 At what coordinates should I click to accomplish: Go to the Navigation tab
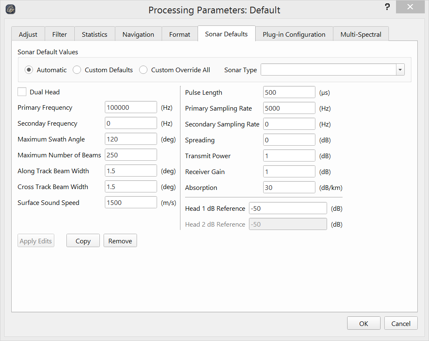click(138, 34)
